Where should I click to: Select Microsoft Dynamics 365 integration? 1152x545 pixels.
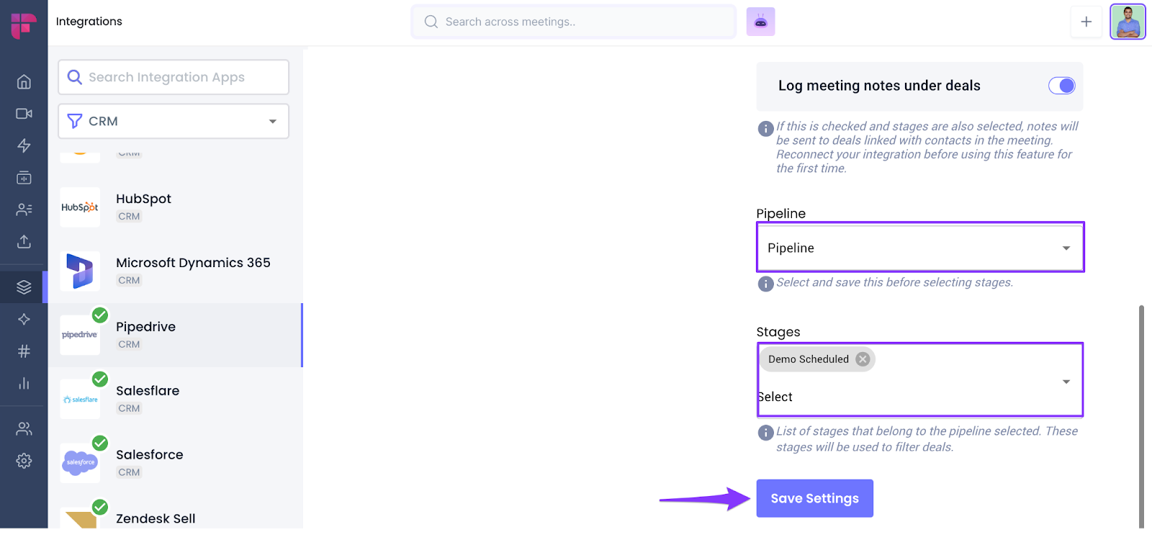tap(193, 271)
